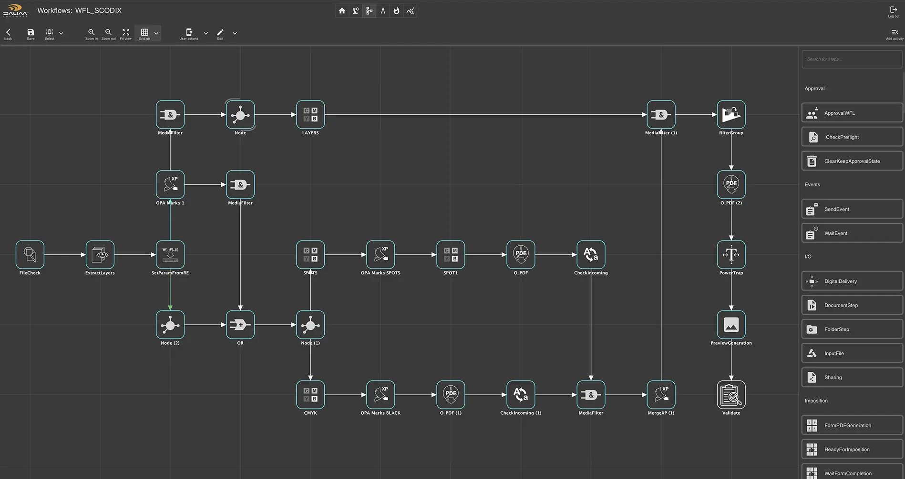
Task: Click the home icon in top navigation
Action: tap(341, 10)
